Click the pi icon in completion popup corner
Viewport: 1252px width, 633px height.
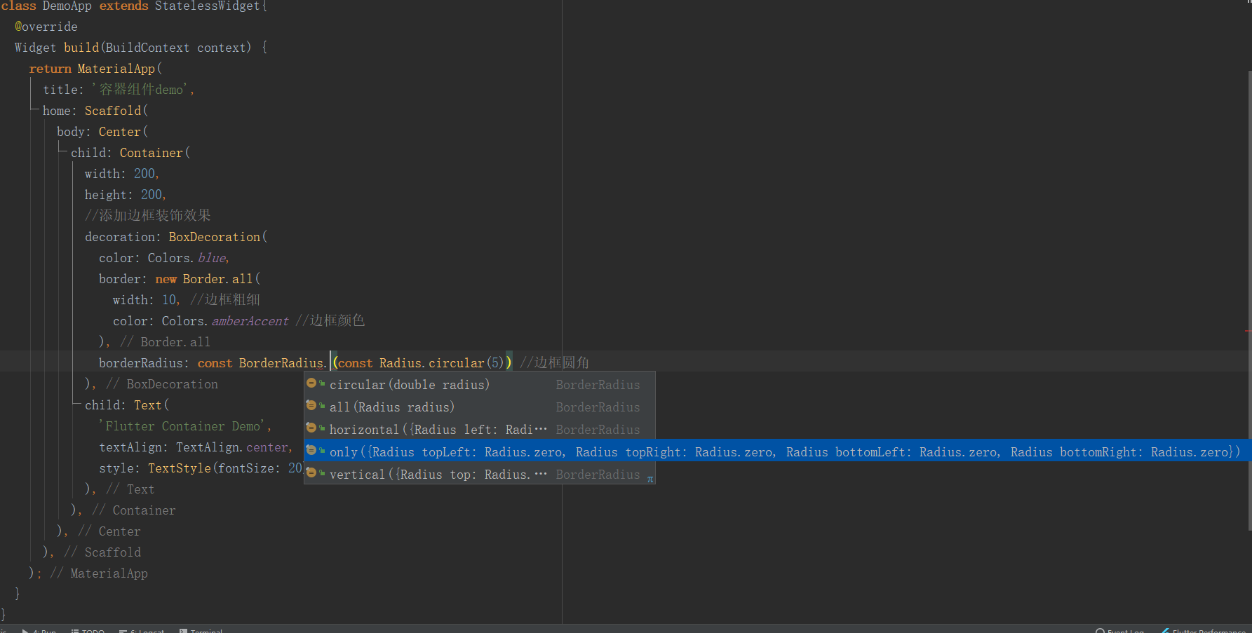(650, 479)
